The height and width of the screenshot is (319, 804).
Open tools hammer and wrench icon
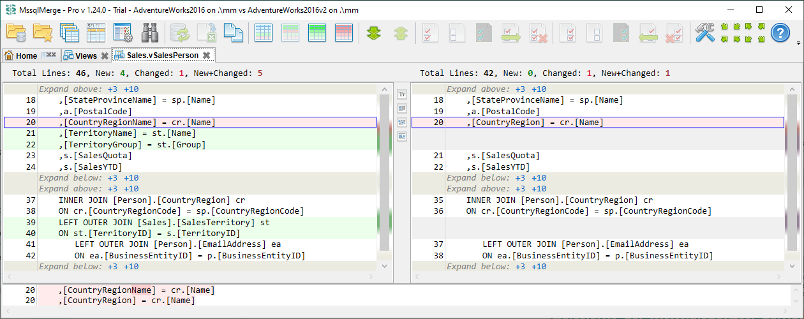pos(705,33)
